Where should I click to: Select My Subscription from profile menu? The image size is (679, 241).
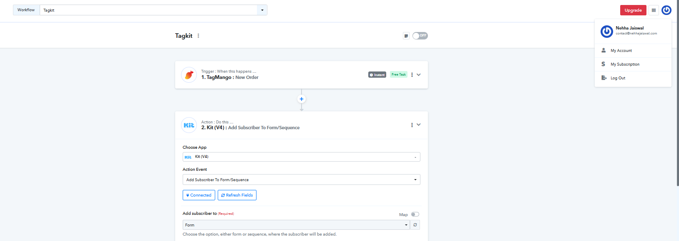click(x=633, y=64)
